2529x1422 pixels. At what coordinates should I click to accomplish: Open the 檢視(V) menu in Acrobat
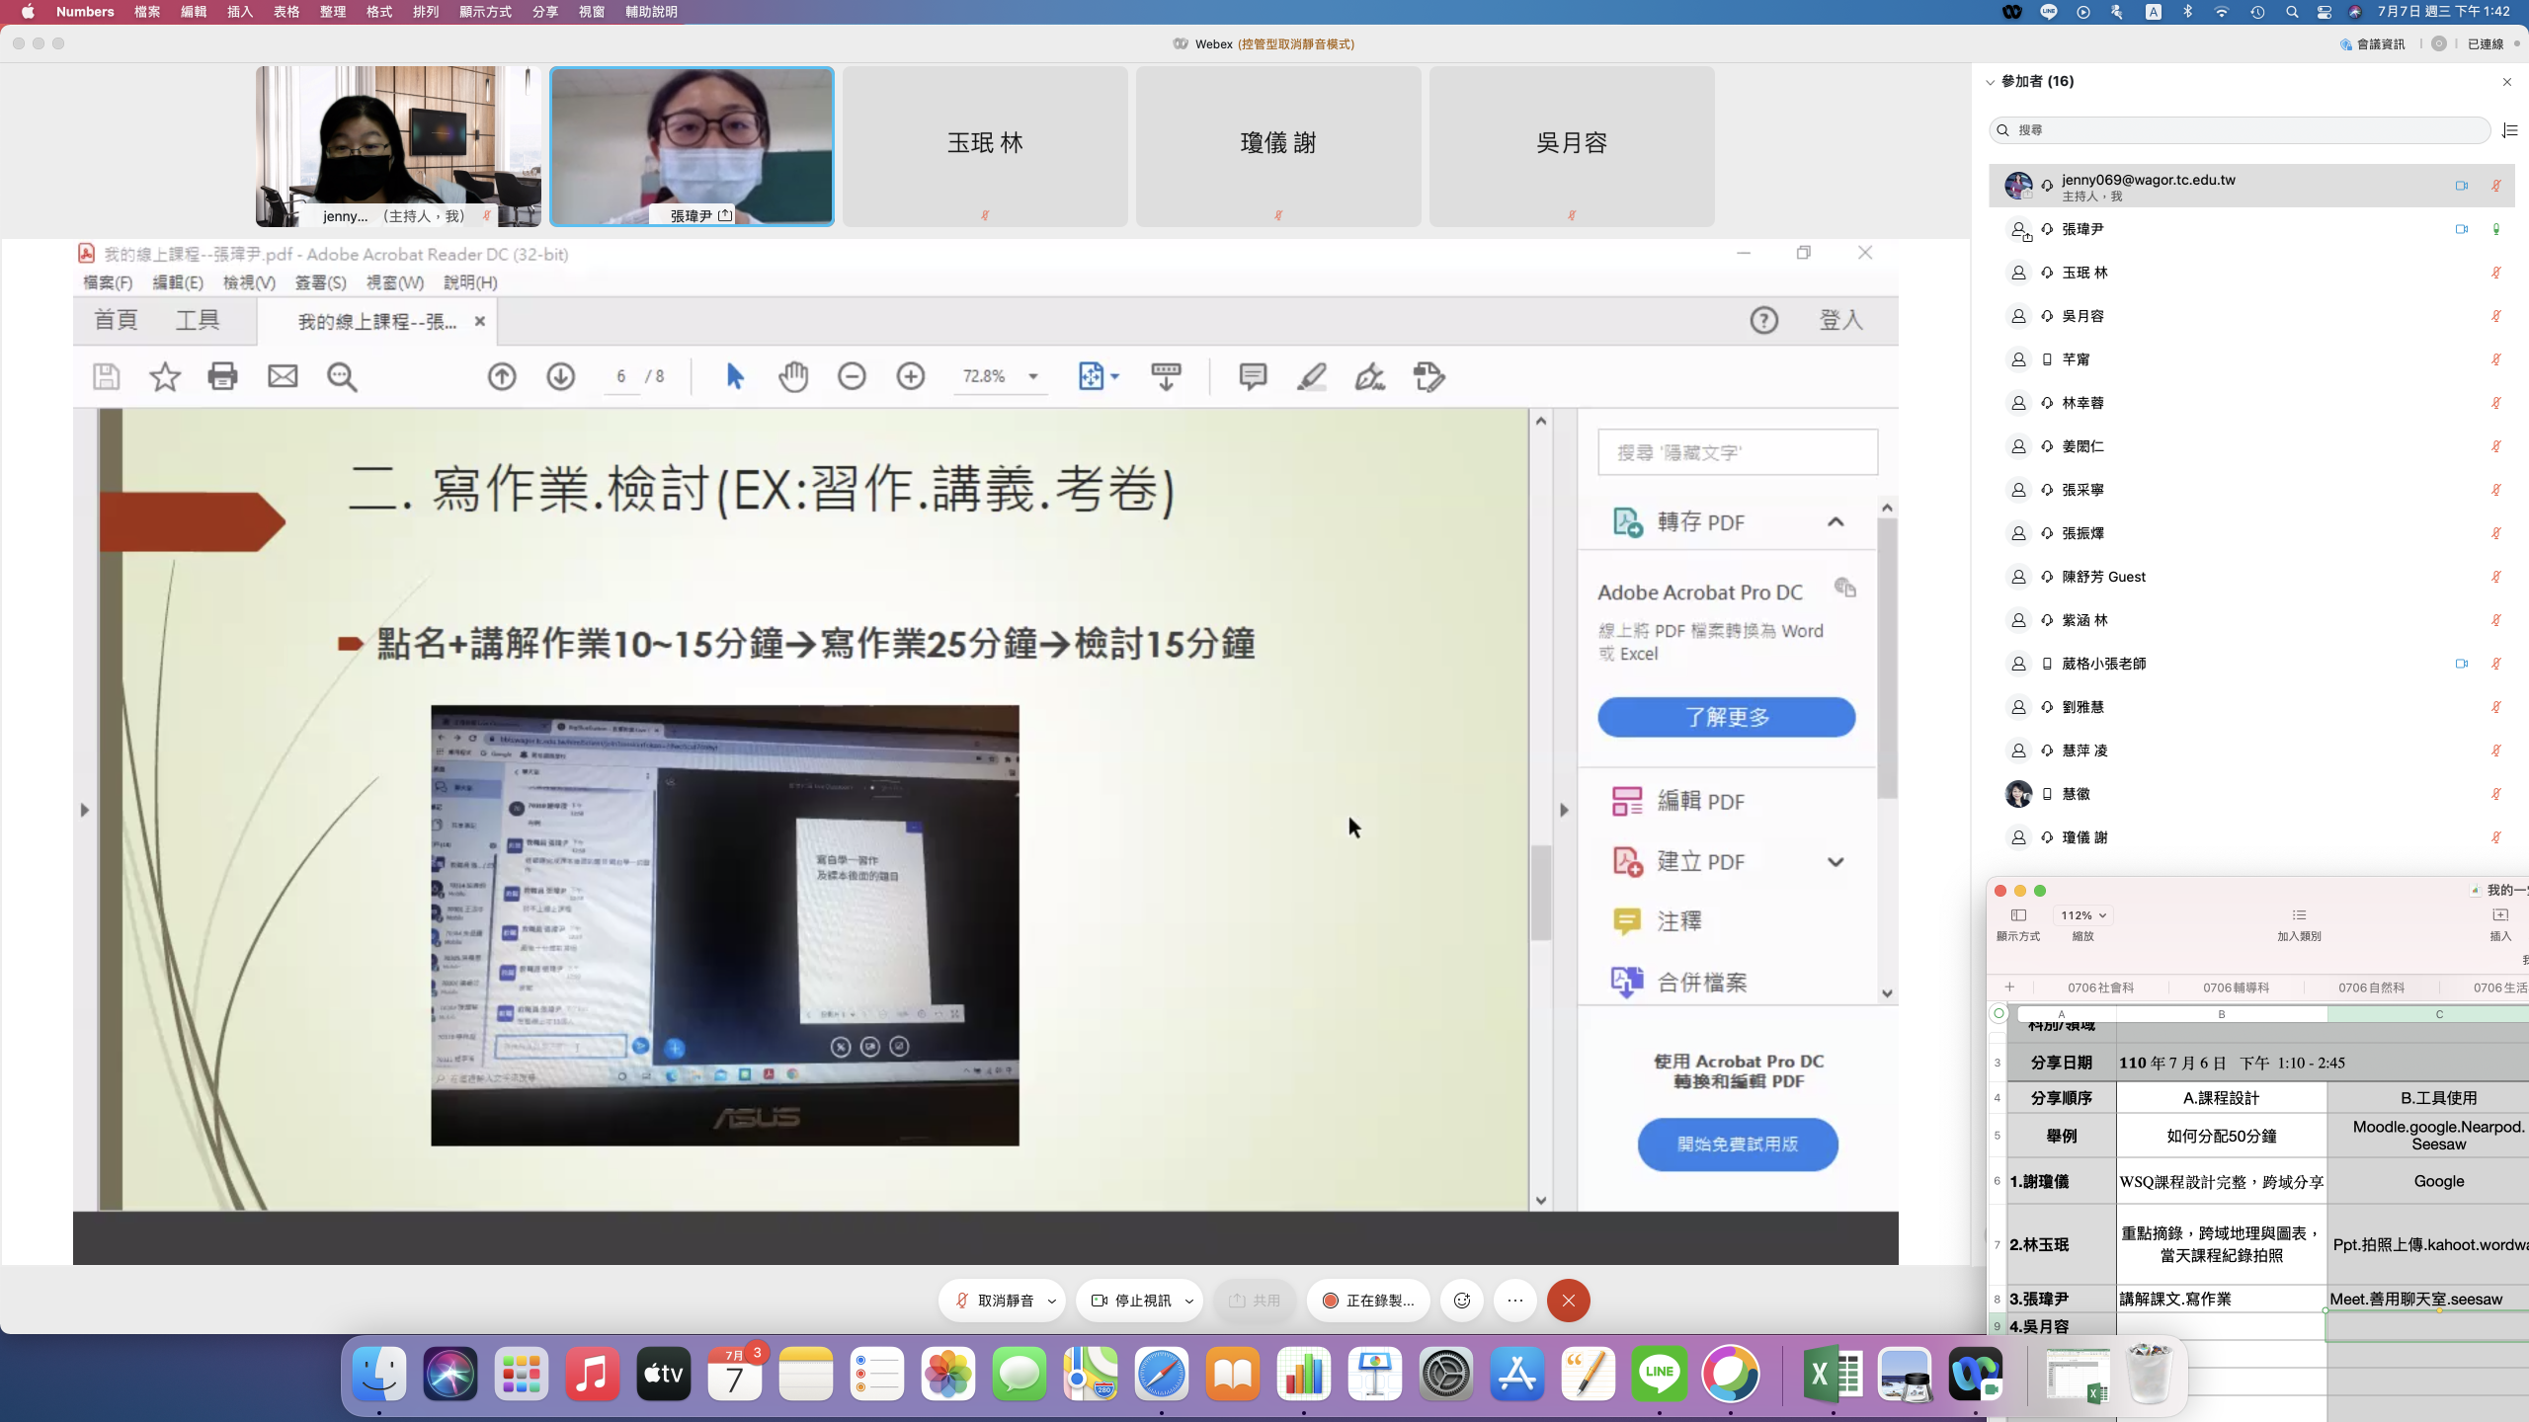point(249,282)
